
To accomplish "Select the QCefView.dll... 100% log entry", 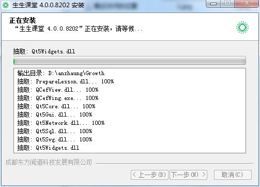I will click(x=58, y=90).
